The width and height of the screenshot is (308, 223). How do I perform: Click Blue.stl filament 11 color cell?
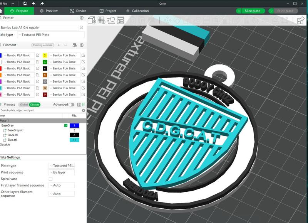pyautogui.click(x=74, y=140)
